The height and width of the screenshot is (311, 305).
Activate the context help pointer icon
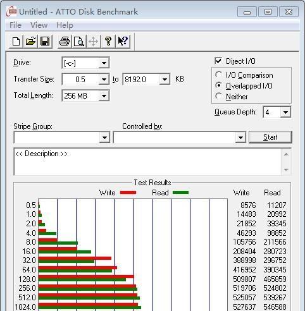[123, 41]
